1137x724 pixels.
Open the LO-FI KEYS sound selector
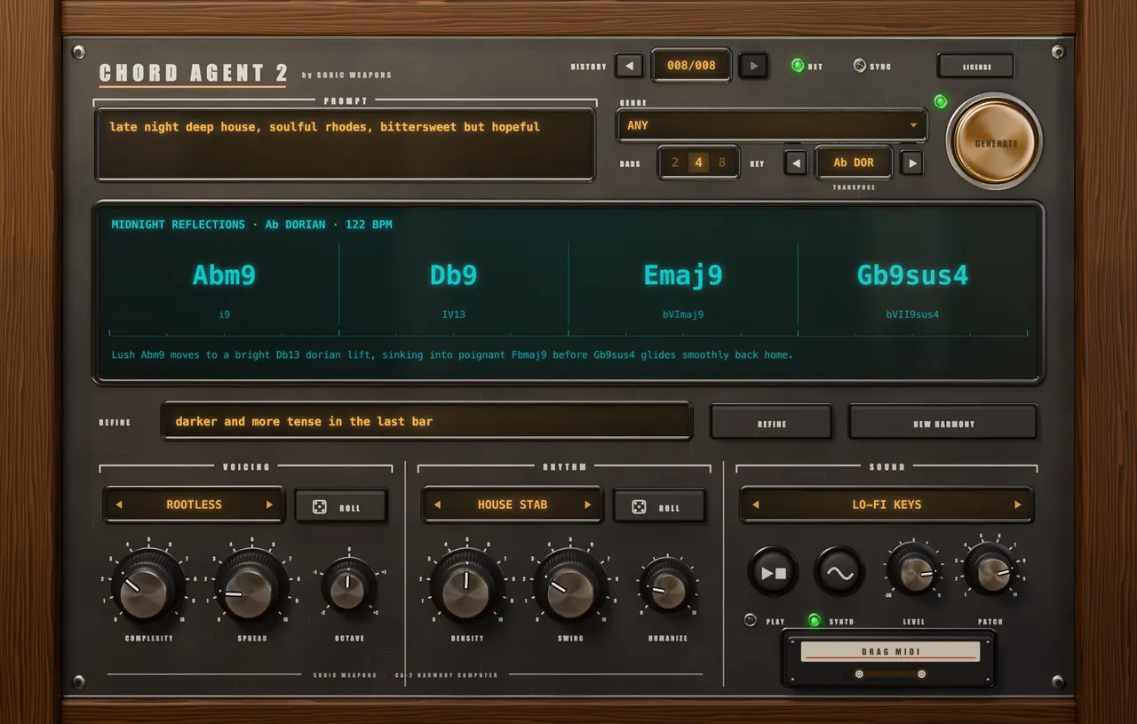pyautogui.click(x=887, y=505)
